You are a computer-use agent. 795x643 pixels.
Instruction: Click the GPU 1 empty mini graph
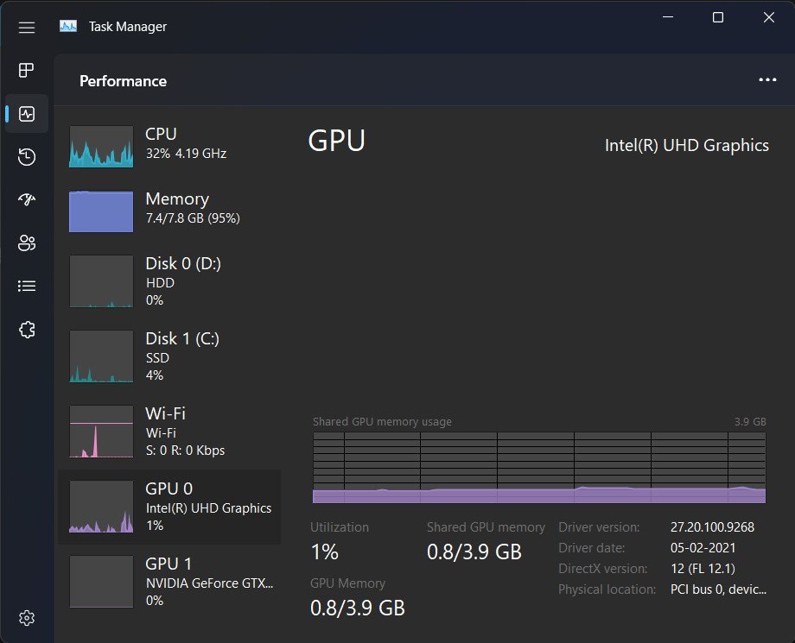coord(101,582)
